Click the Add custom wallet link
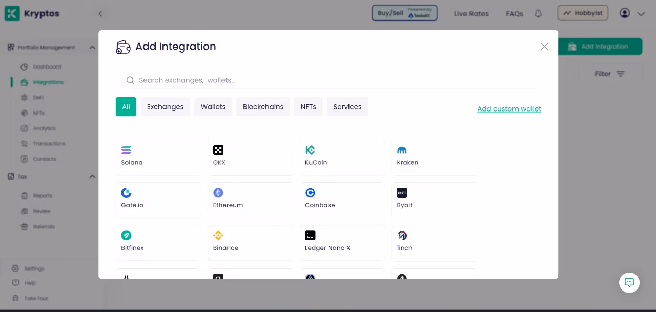The width and height of the screenshot is (656, 312). pyautogui.click(x=509, y=109)
